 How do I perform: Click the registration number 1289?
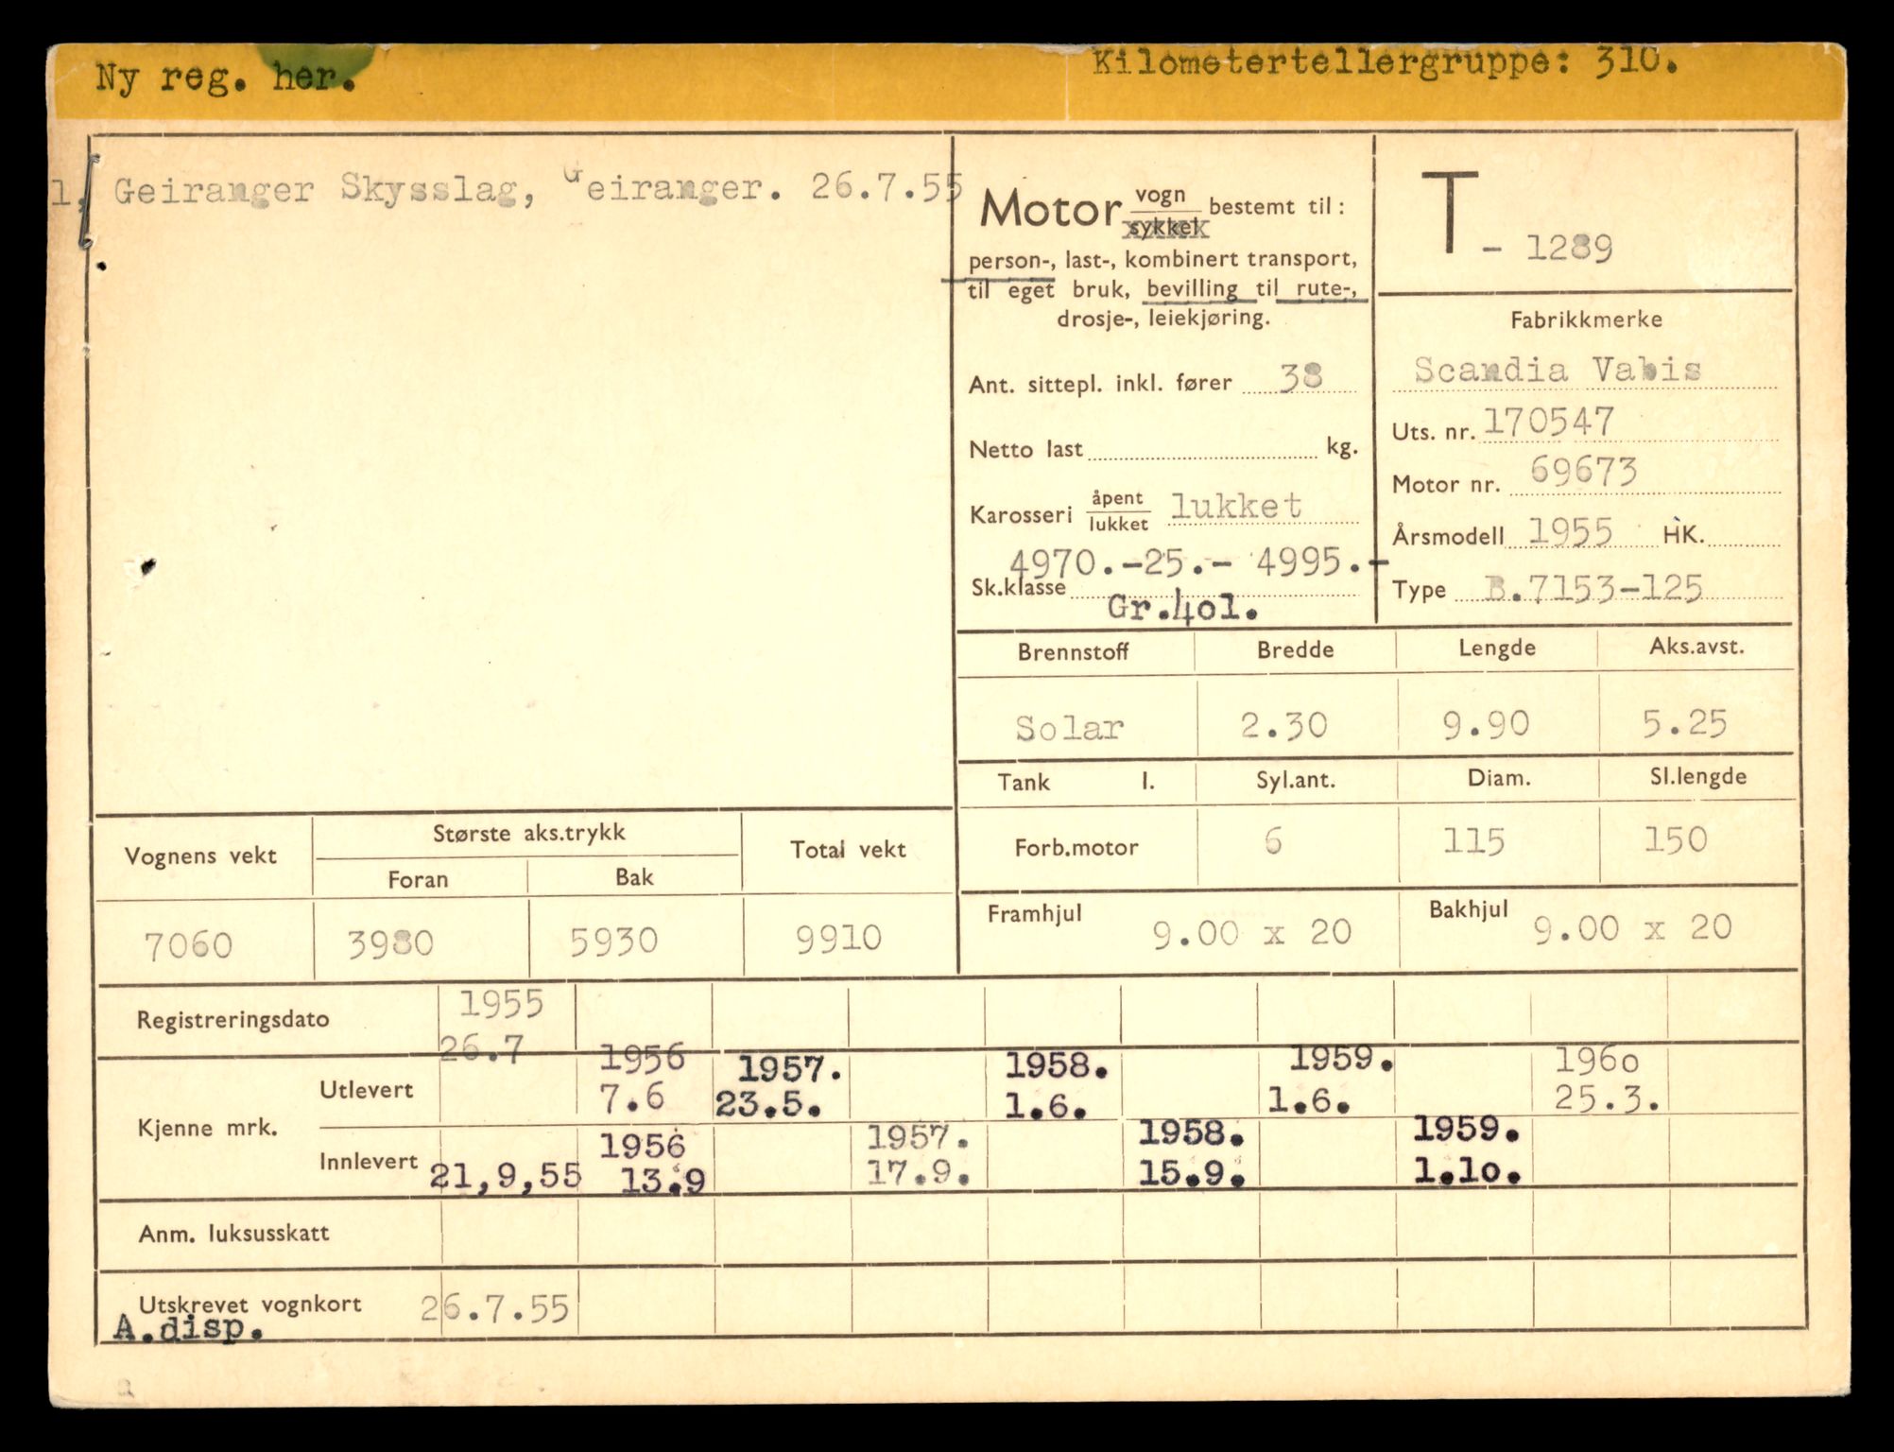[1569, 248]
